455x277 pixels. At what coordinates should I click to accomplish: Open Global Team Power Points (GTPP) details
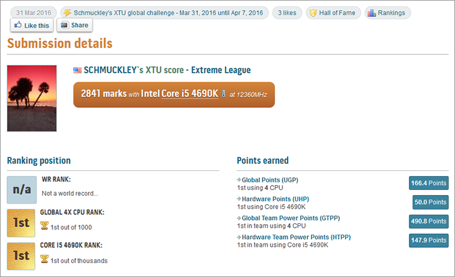(x=291, y=218)
